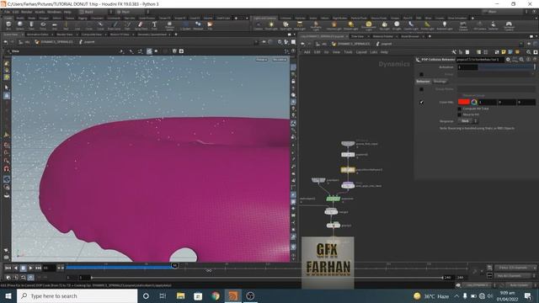539x303 pixels.
Task: Switch to the Render View pane tab
Action: [x=65, y=35]
